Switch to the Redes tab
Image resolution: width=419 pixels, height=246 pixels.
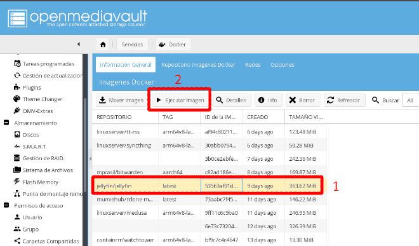pyautogui.click(x=253, y=65)
